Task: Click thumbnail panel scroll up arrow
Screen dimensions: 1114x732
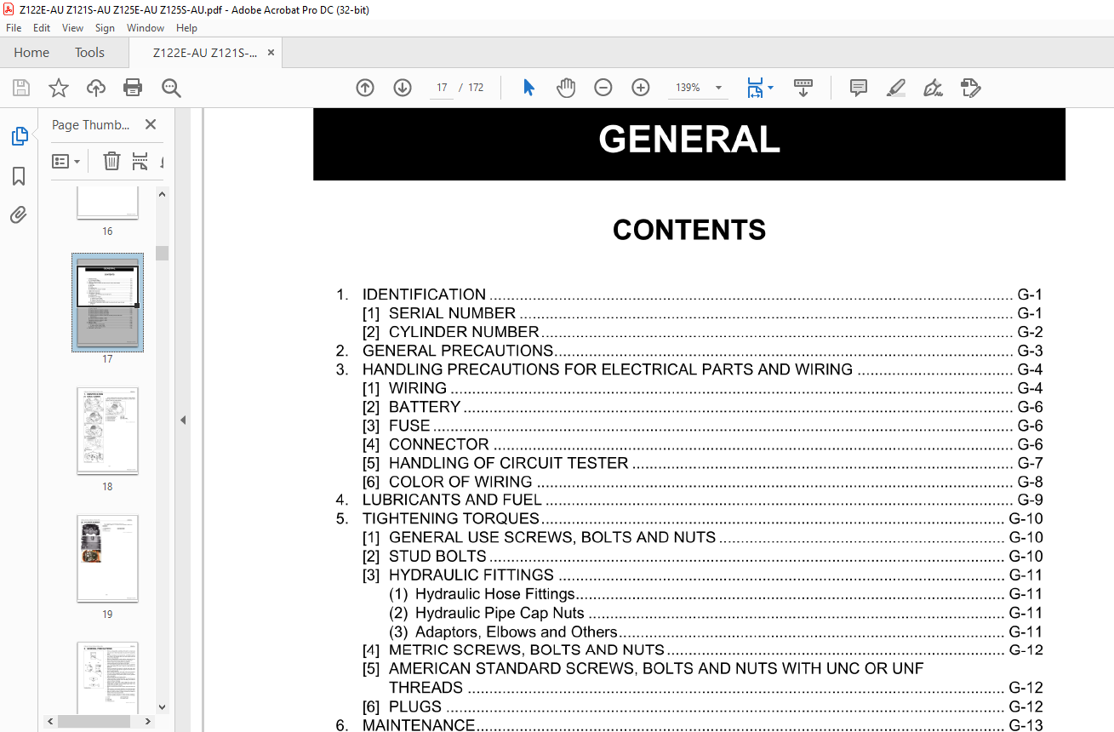Action: coord(163,194)
